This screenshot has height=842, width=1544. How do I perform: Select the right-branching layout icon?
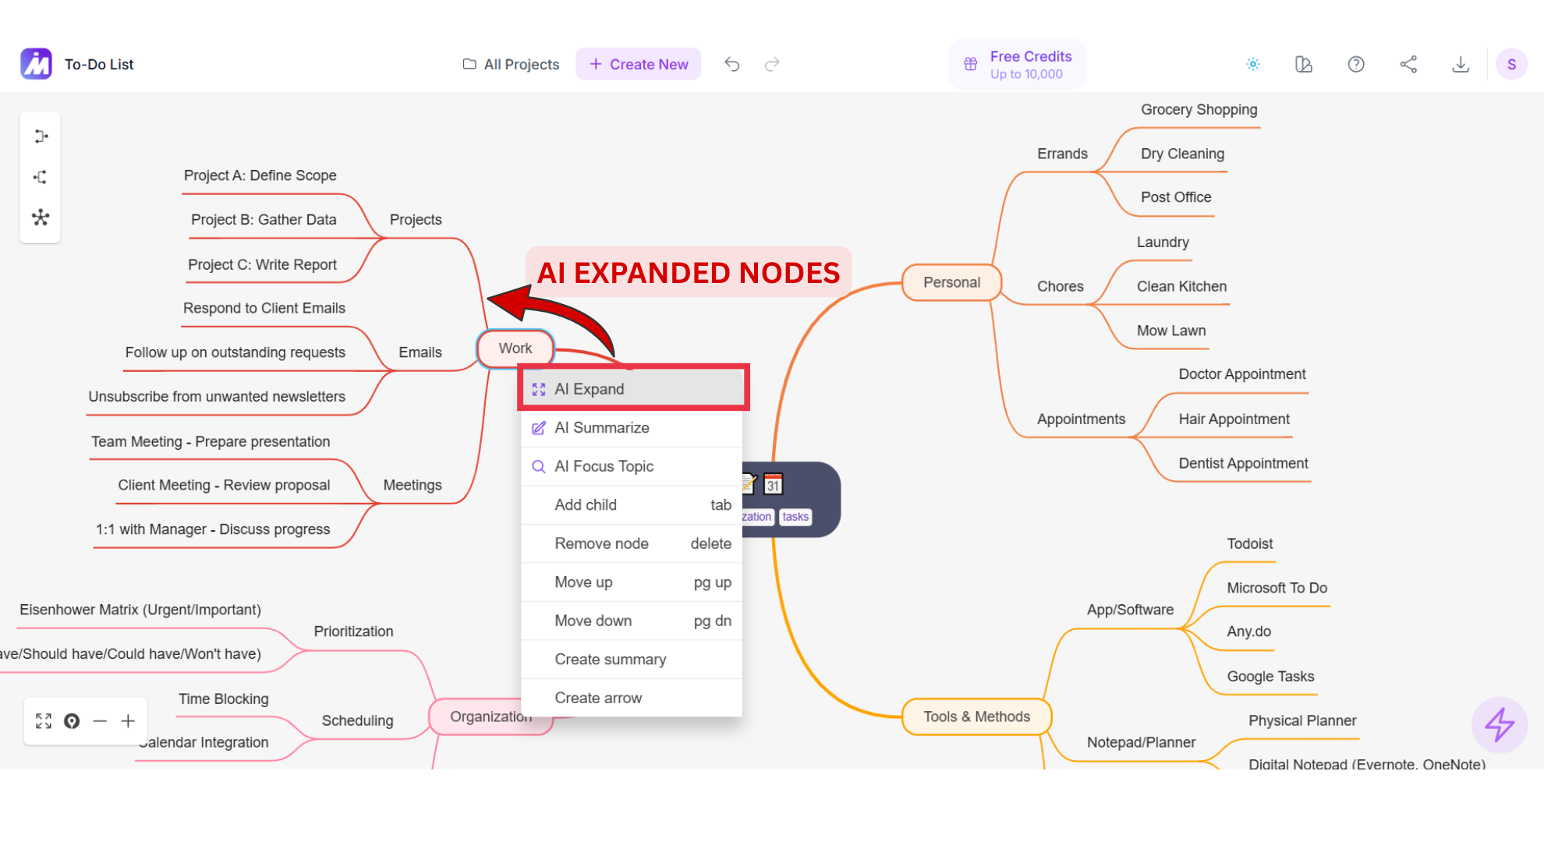tap(41, 136)
